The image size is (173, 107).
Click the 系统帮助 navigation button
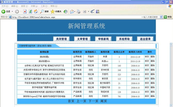(x=124, y=39)
